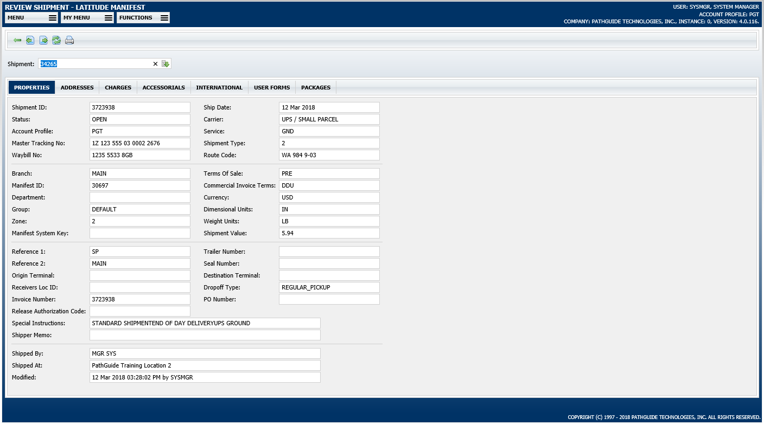Open the print dialog via printer icon
The image size is (764, 425).
(69, 40)
